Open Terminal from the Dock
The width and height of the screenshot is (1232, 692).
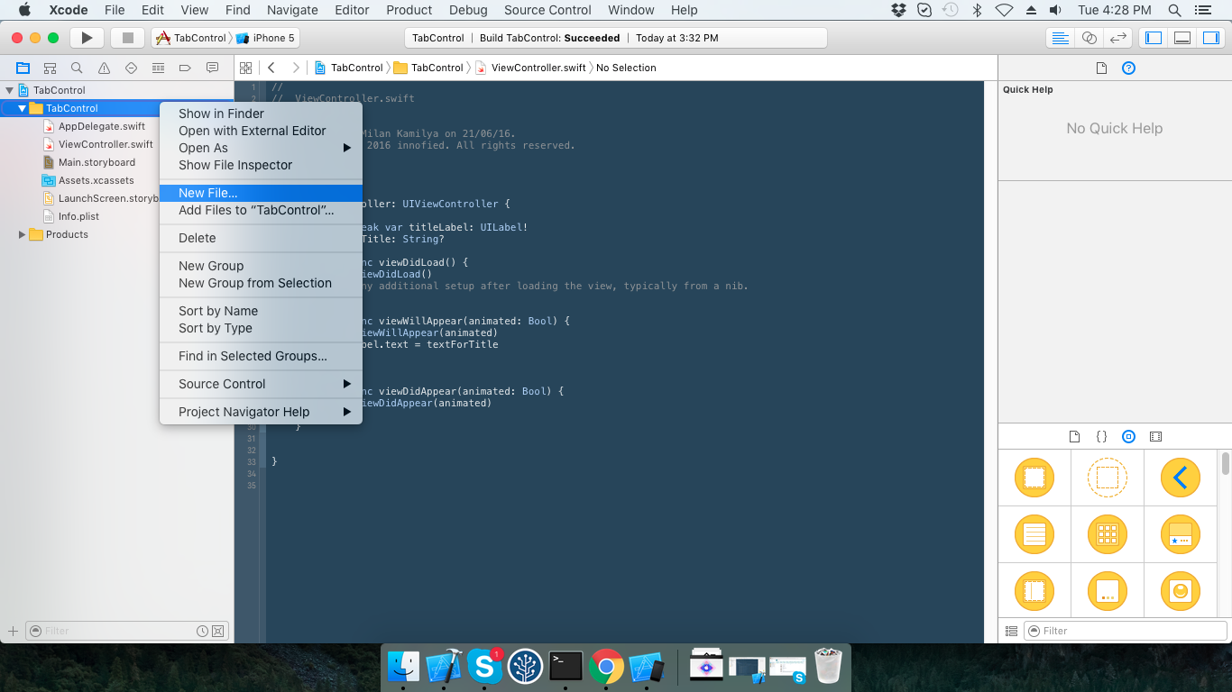(565, 667)
